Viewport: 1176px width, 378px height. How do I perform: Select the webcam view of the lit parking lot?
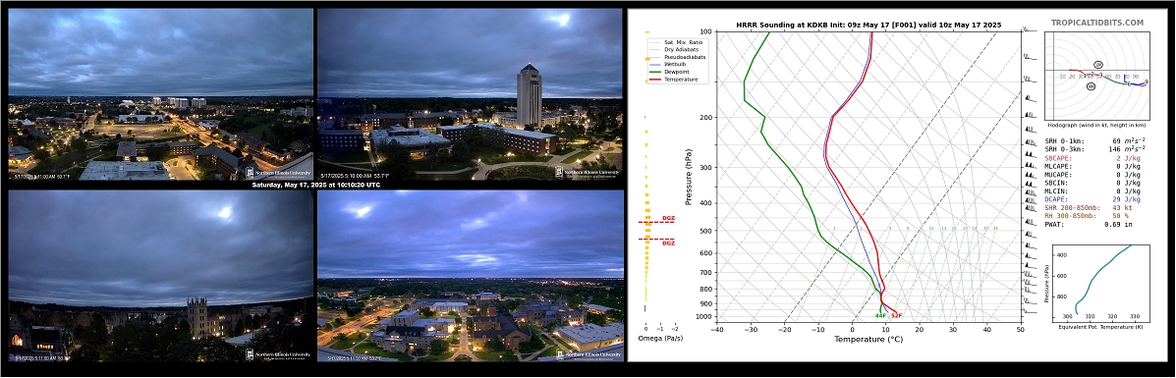coord(160,94)
